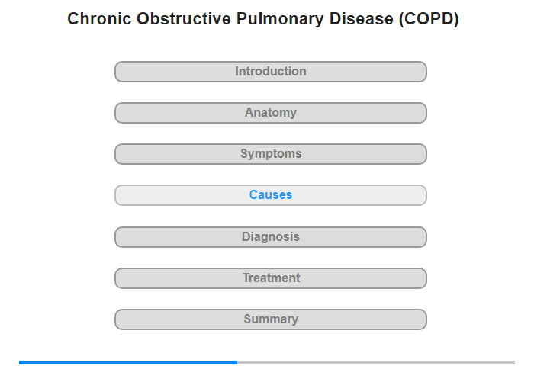The width and height of the screenshot is (534, 366).
Task: Open the Introduction section
Action: click(x=270, y=72)
